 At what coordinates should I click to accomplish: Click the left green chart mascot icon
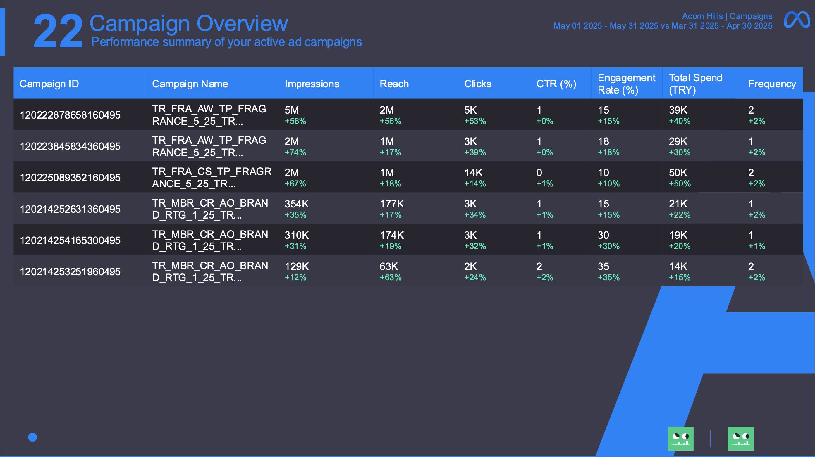[x=680, y=439]
